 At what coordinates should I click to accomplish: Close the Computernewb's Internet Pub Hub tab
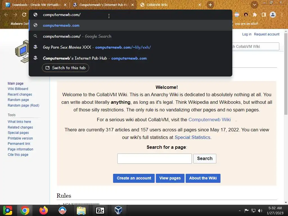point(132,5)
